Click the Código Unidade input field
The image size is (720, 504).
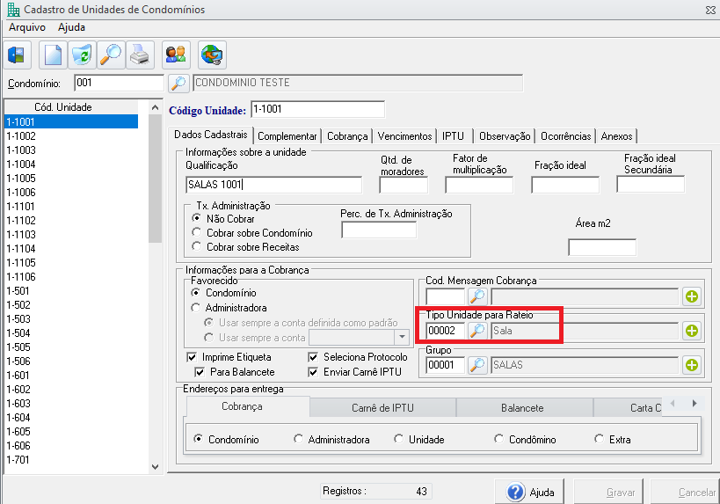[317, 109]
